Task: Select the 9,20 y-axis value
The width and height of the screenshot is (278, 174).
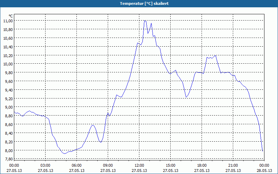Action: click(x=9, y=99)
